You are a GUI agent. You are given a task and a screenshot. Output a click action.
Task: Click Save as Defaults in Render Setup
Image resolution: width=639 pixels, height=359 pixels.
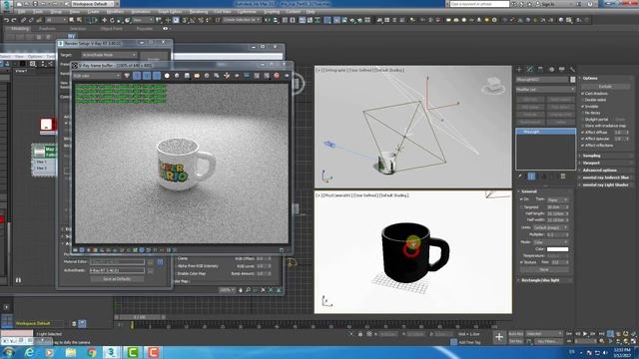pos(117,279)
